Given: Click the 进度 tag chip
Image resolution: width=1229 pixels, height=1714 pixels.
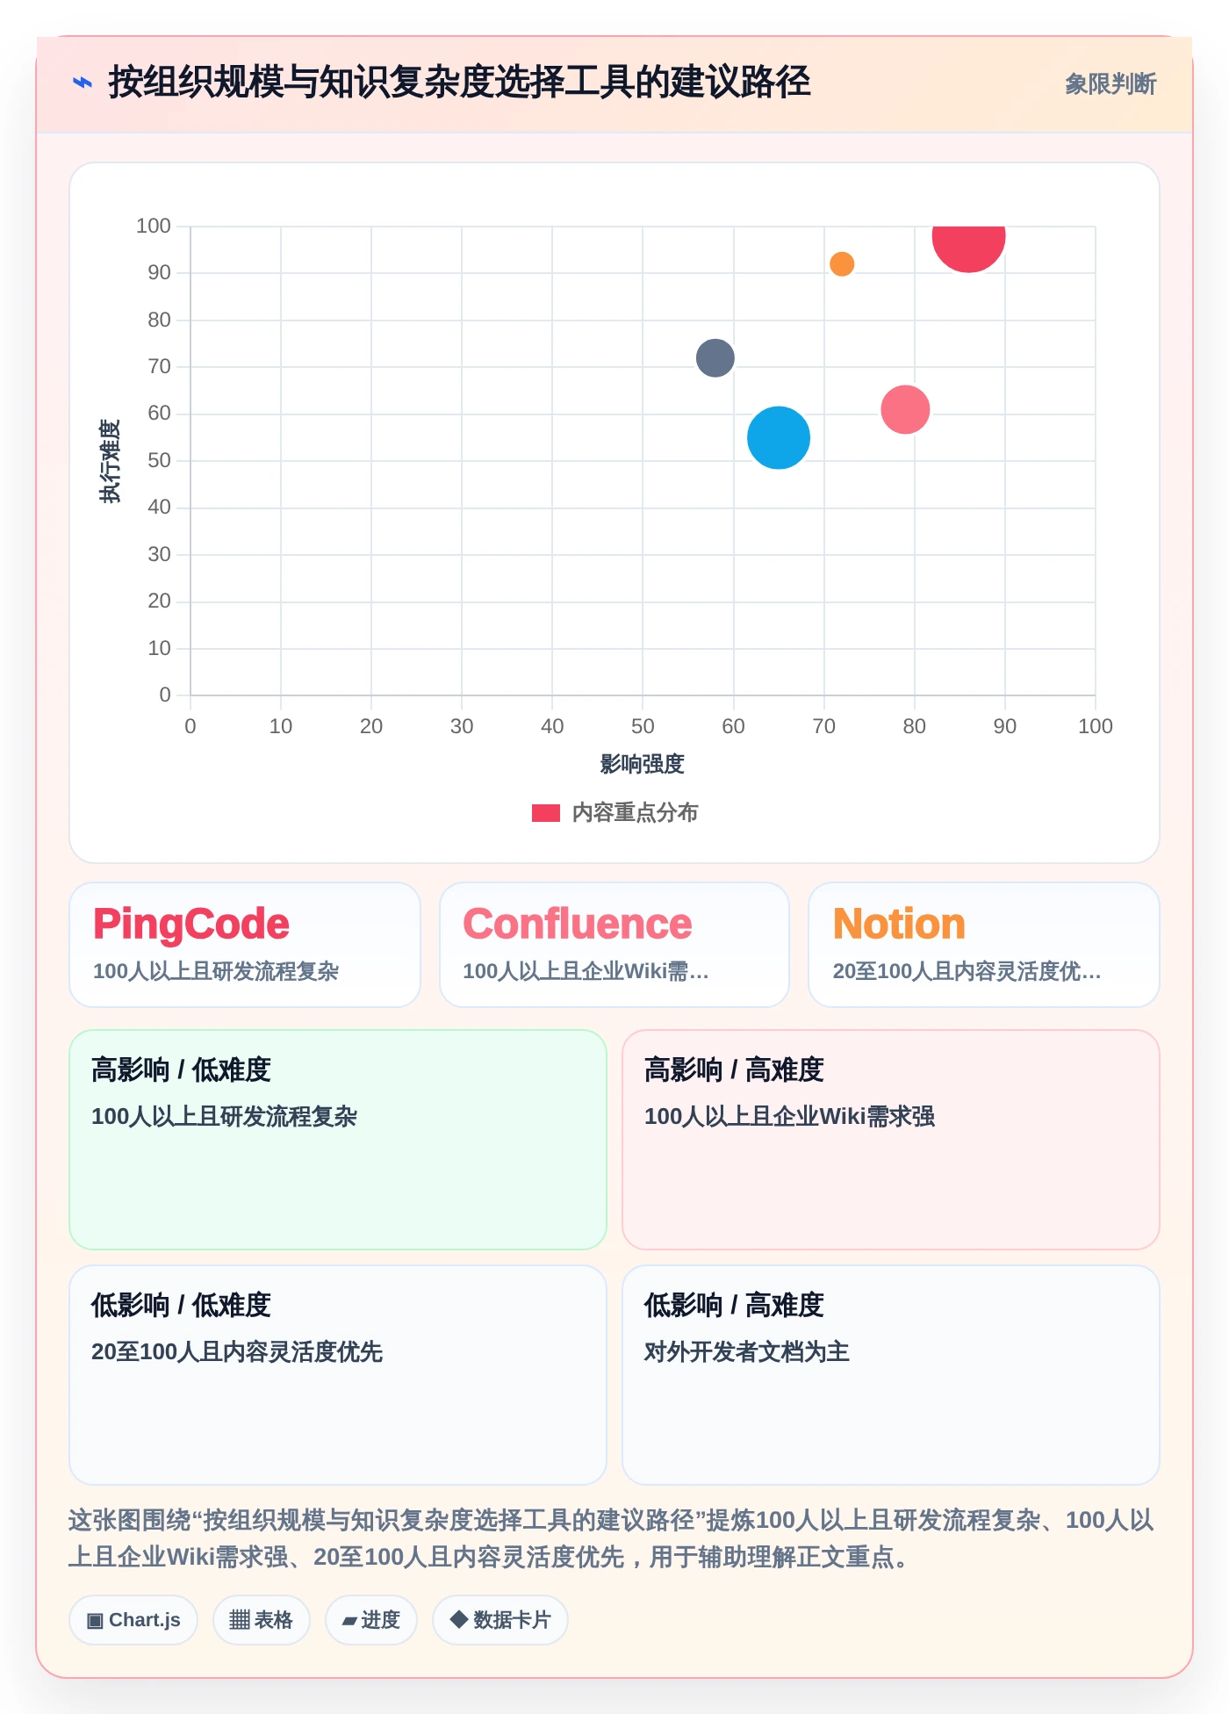Looking at the screenshot, I should (371, 1620).
